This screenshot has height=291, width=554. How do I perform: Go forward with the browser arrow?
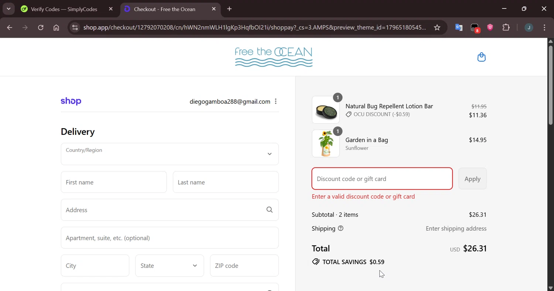[x=25, y=28]
